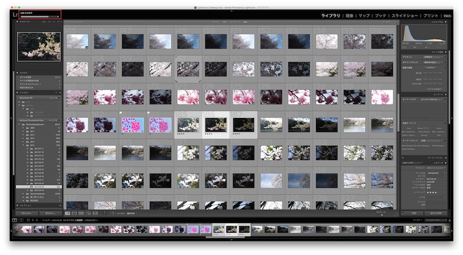Collapse the Catalog (カタログ) panel
The height and width of the screenshot is (255, 463).
click(x=17, y=73)
